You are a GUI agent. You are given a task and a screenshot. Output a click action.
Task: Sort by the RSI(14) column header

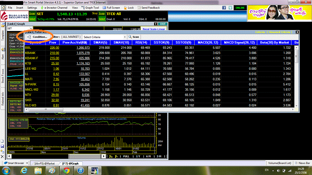point(141,43)
